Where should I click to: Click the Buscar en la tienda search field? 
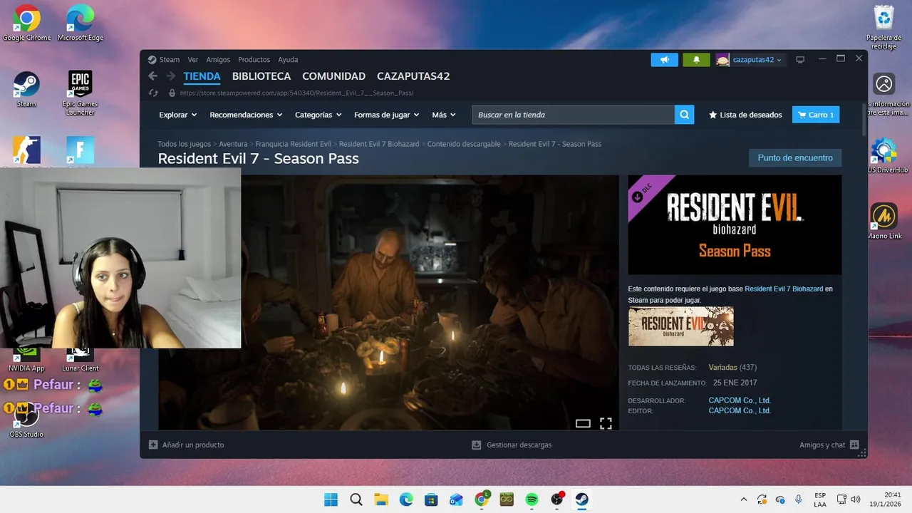[x=573, y=115]
